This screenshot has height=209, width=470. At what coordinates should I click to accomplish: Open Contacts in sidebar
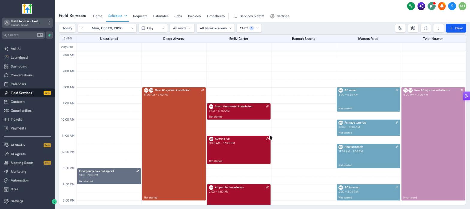pyautogui.click(x=27, y=102)
